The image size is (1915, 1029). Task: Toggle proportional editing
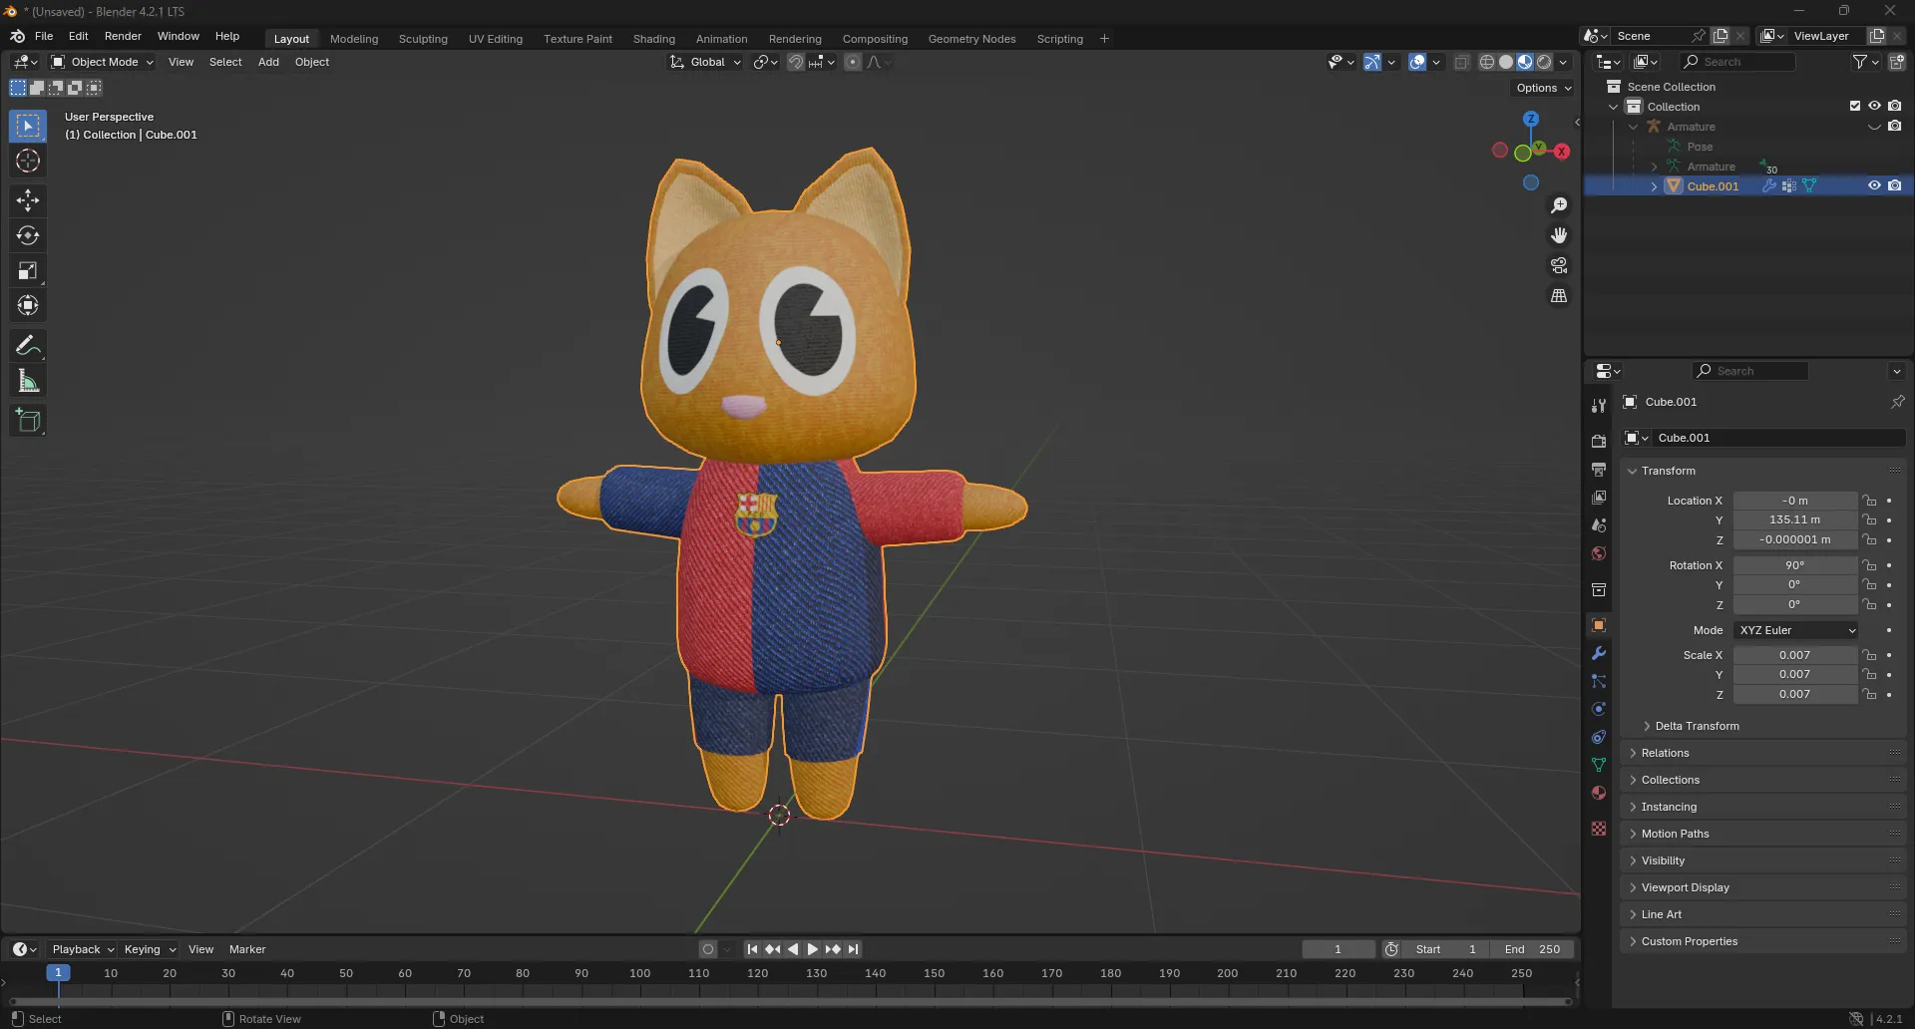tap(852, 62)
